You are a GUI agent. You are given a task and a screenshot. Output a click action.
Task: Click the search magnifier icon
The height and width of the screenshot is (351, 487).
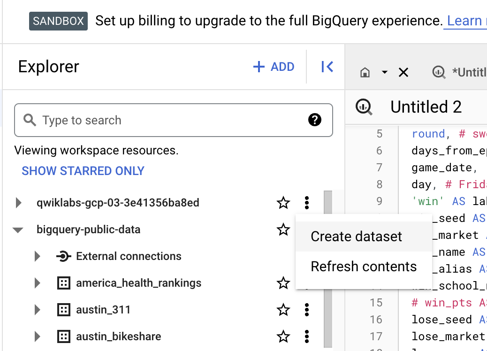pyautogui.click(x=30, y=120)
